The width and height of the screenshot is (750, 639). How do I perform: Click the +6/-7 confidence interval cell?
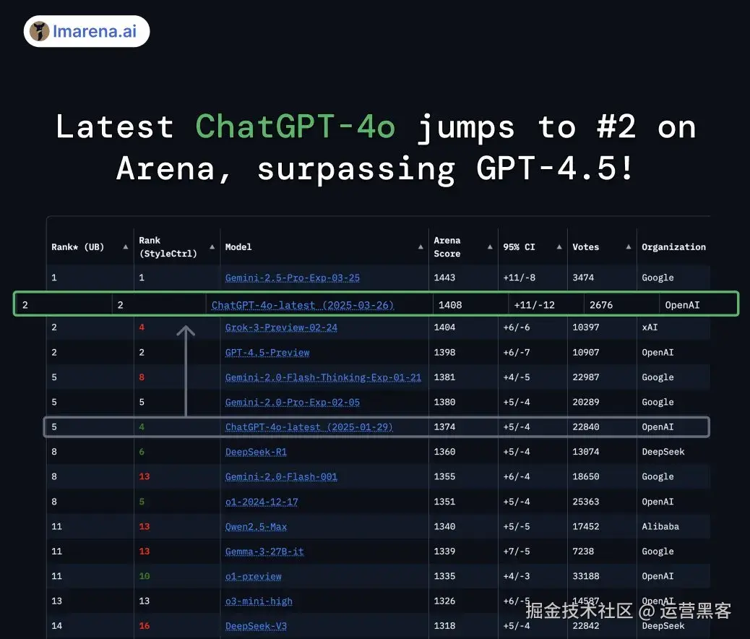click(517, 352)
